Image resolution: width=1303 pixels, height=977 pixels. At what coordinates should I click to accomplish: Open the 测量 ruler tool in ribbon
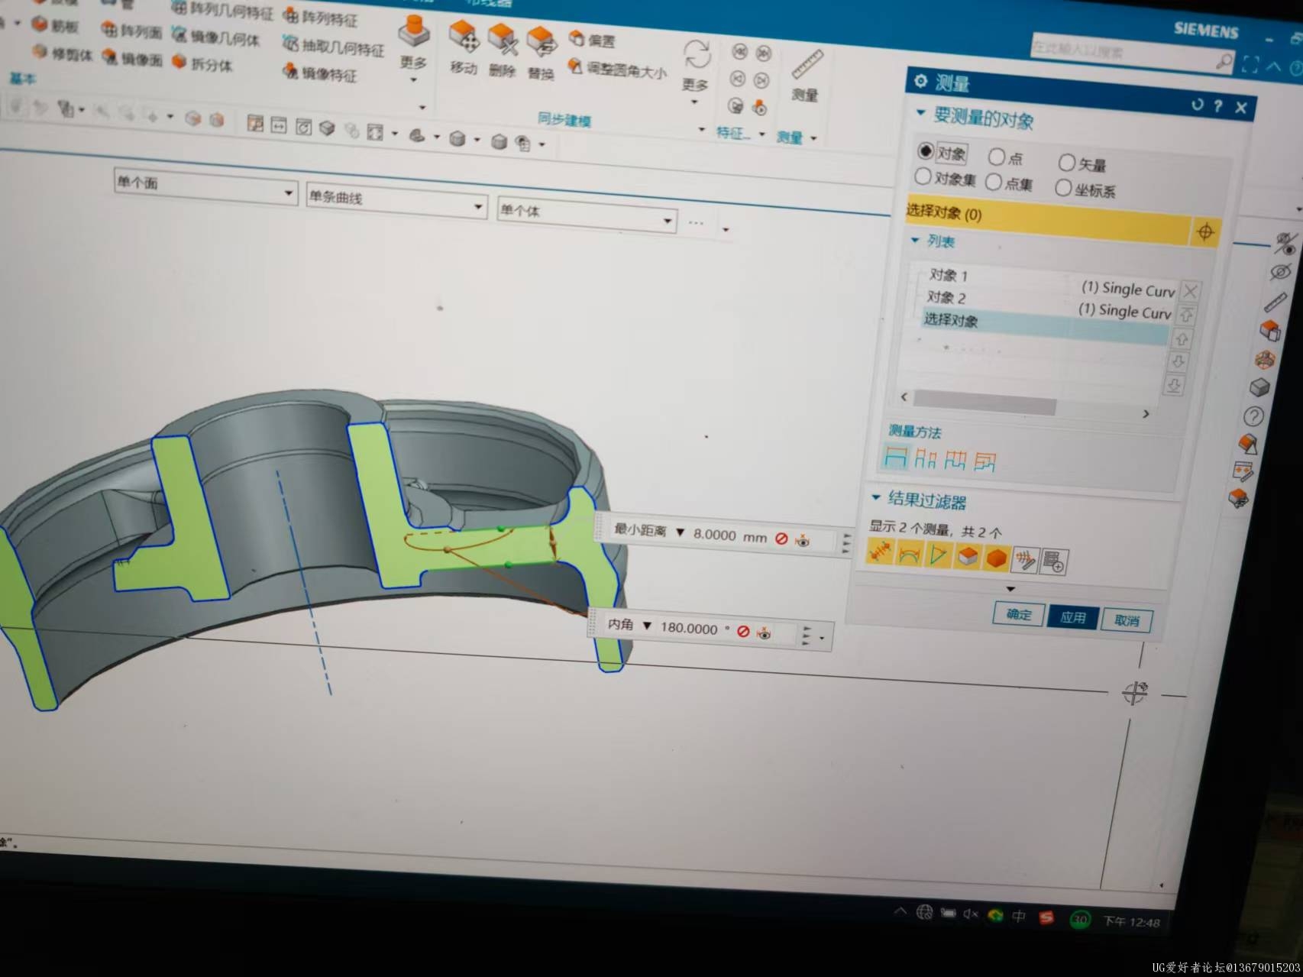[806, 75]
